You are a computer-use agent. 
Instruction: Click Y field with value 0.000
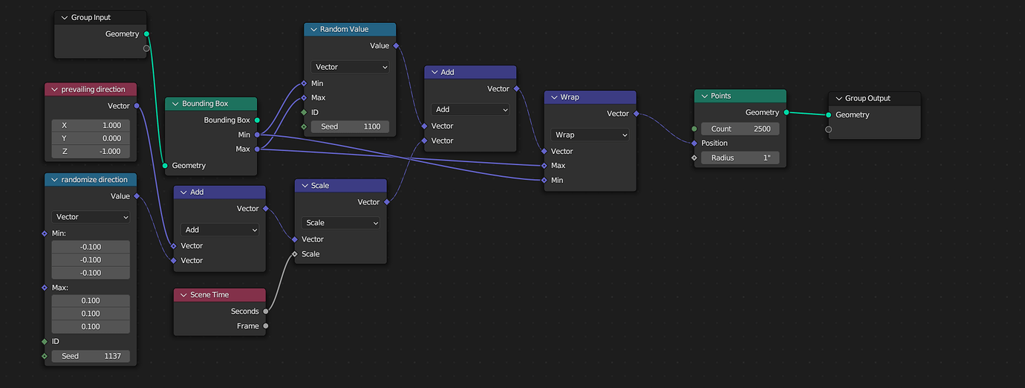91,138
